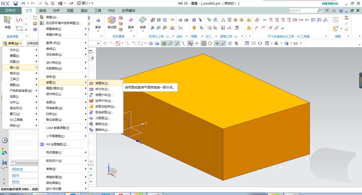
Task: Open the selection scope combo box arrow
Action: click(x=98, y=43)
